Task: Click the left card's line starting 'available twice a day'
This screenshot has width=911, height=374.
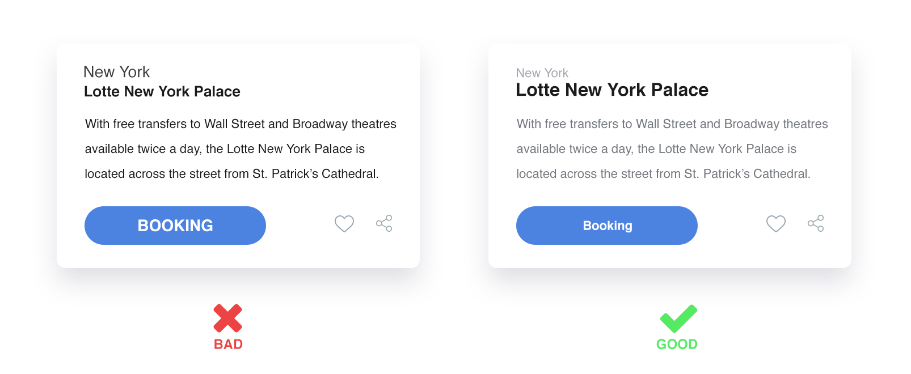Action: (225, 149)
